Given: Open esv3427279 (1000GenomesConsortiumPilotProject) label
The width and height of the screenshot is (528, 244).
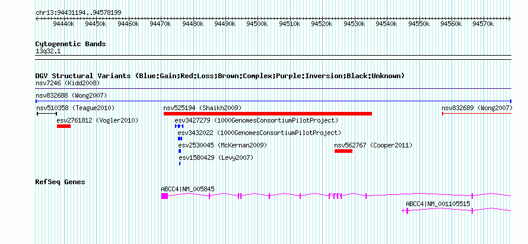Looking at the screenshot, I should 256,120.
